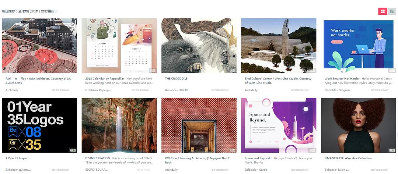Image resolution: width=398 pixels, height=174 pixels.
Task: Click '1 Year 35 Logos' title text
Action: pos(16,158)
